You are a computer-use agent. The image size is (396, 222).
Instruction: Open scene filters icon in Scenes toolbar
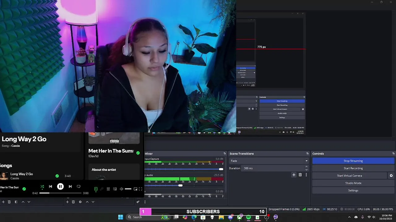pyautogui.click(x=16, y=202)
